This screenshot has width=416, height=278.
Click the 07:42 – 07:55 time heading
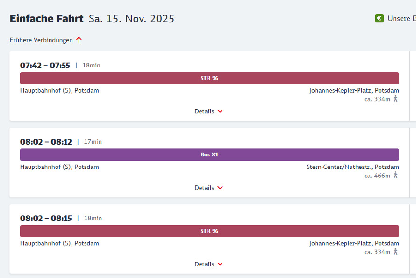[45, 66]
